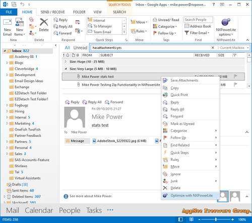252x223 pixels.
Task: Choose Quick Print in context menu
Action: (191, 95)
